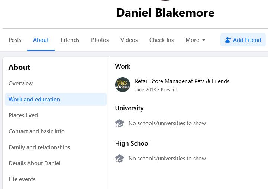
Task: Click the add-person icon on Add Friend
Action: click(228, 40)
